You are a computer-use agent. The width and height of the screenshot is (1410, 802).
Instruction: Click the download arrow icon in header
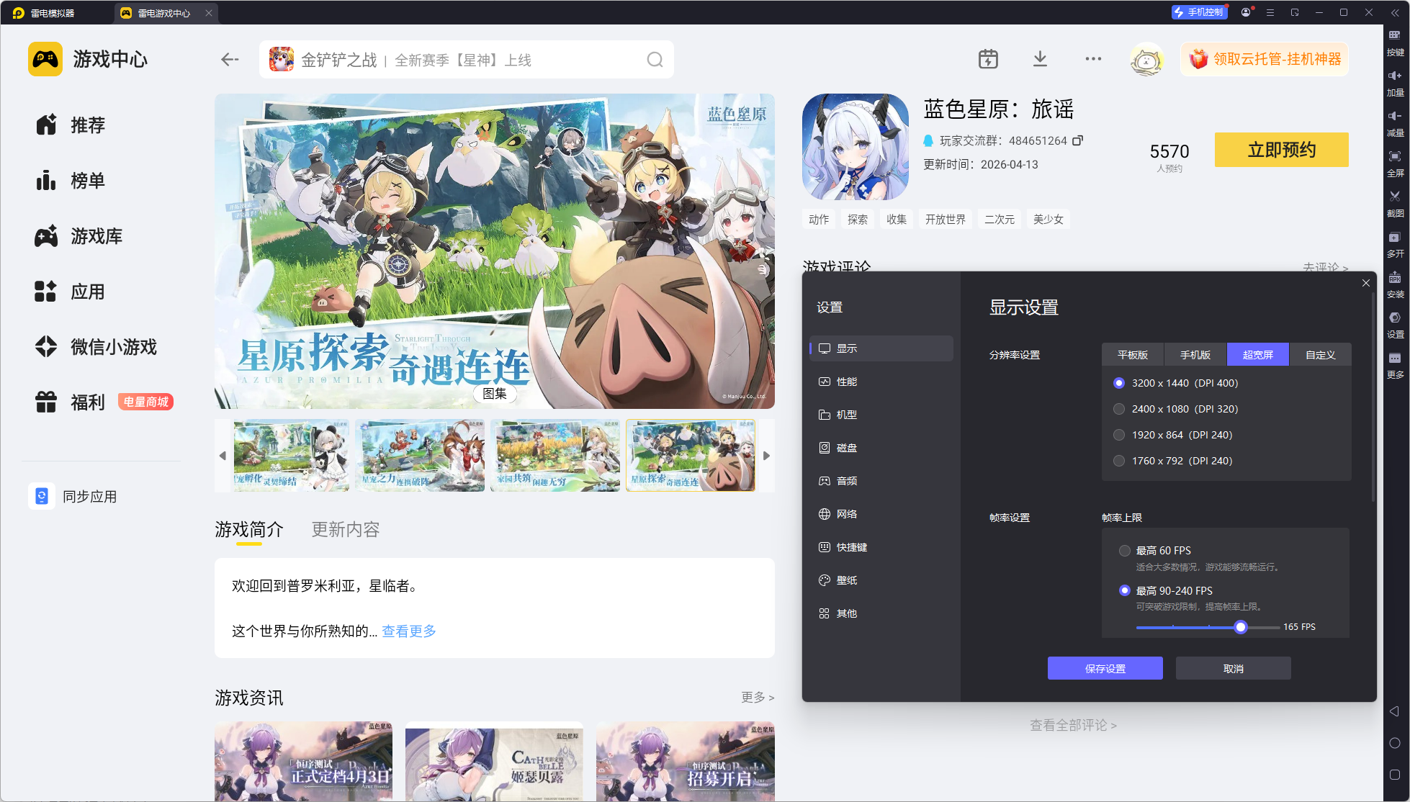tap(1040, 59)
